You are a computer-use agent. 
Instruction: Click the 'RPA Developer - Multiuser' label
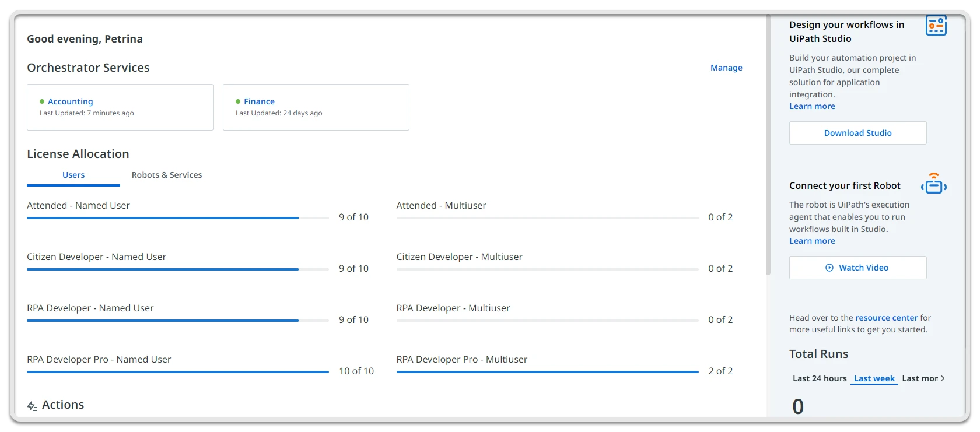pyautogui.click(x=453, y=308)
